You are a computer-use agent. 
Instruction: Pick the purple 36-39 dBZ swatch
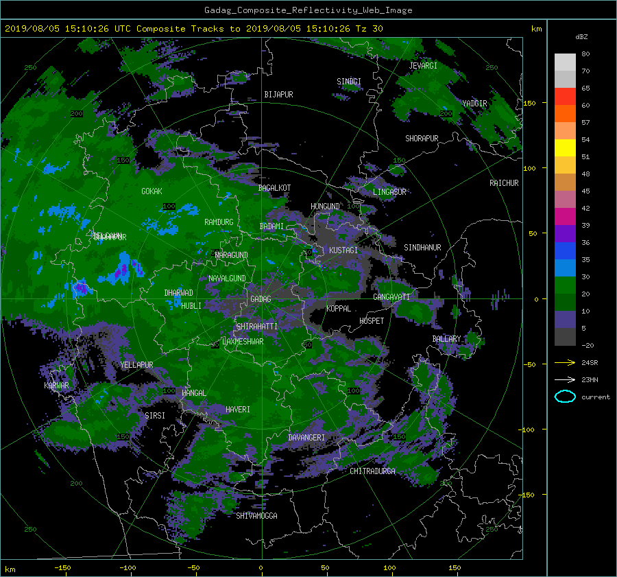point(565,234)
